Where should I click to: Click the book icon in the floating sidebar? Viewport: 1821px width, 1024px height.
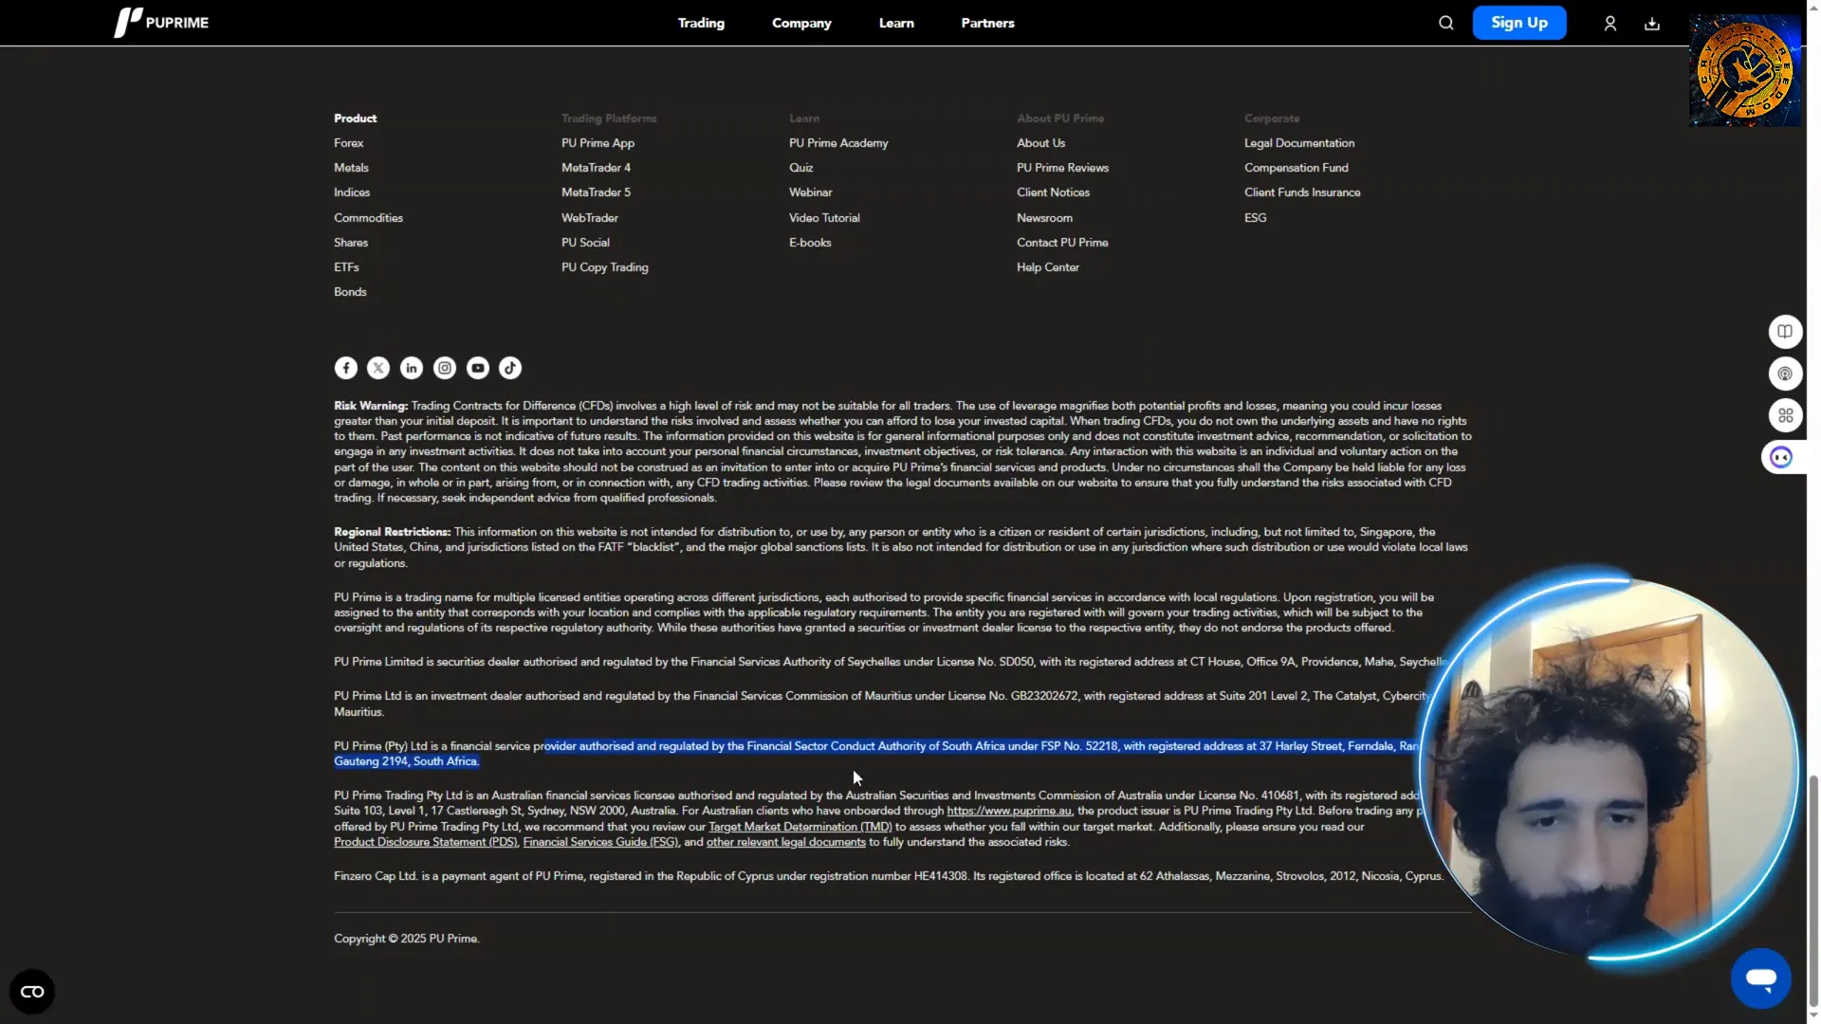pyautogui.click(x=1785, y=332)
